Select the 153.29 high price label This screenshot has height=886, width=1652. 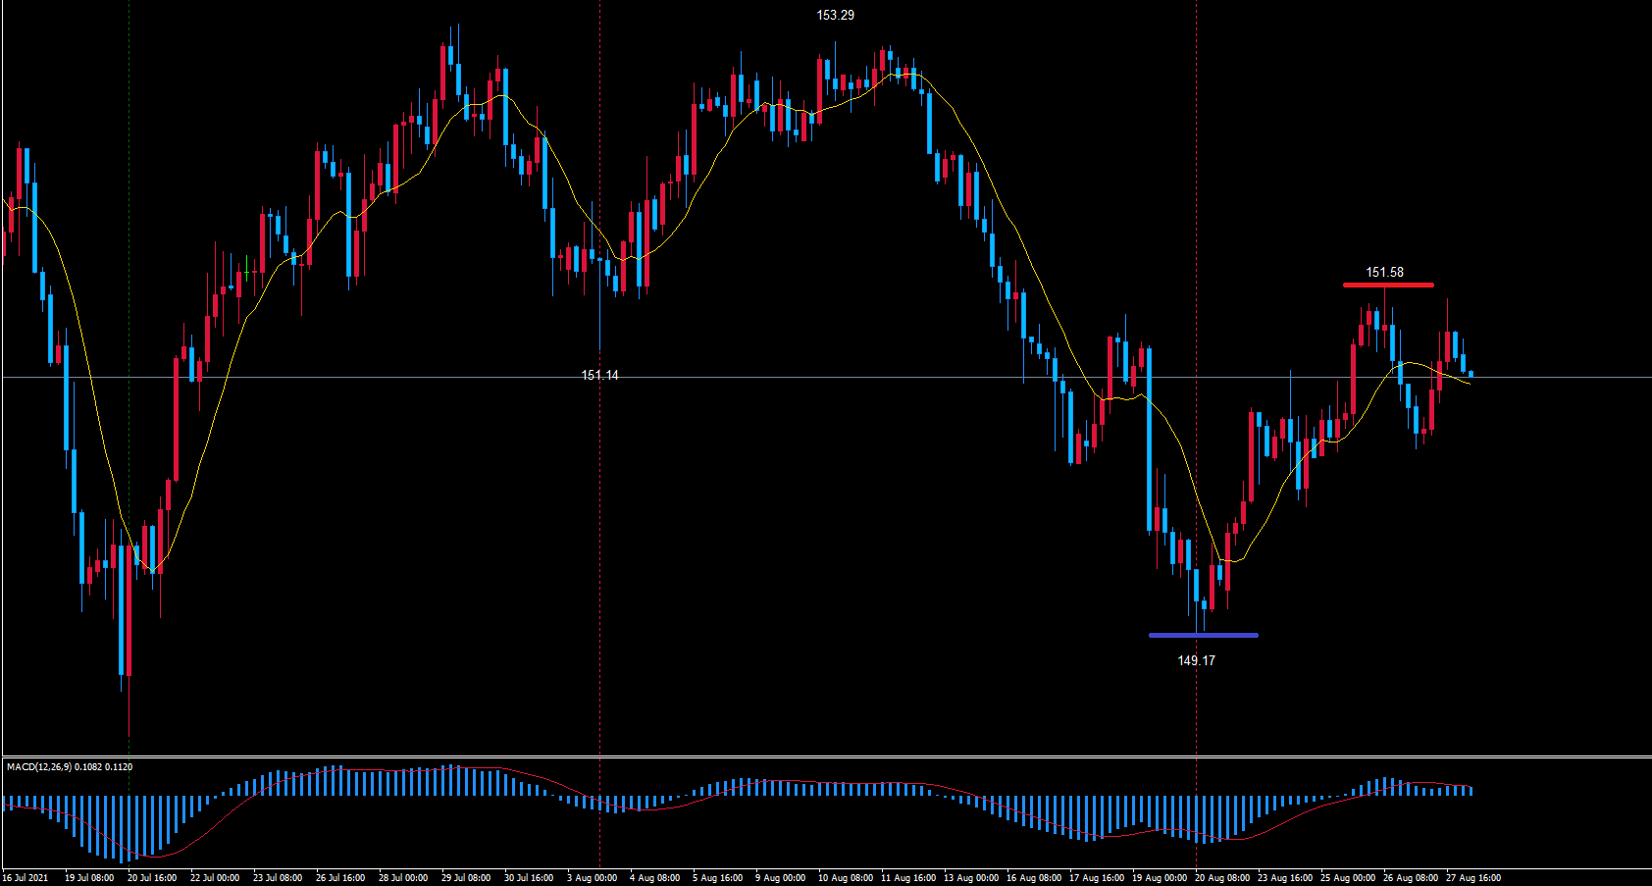(x=835, y=15)
